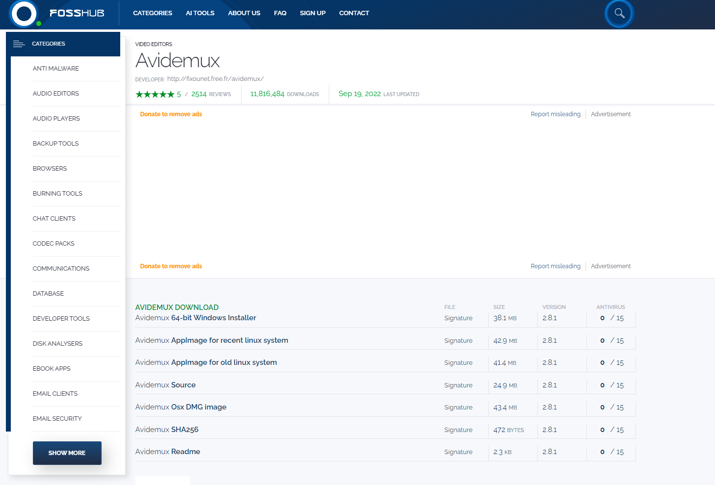
Task: Select ANTI MALWARE category
Action: click(x=56, y=69)
